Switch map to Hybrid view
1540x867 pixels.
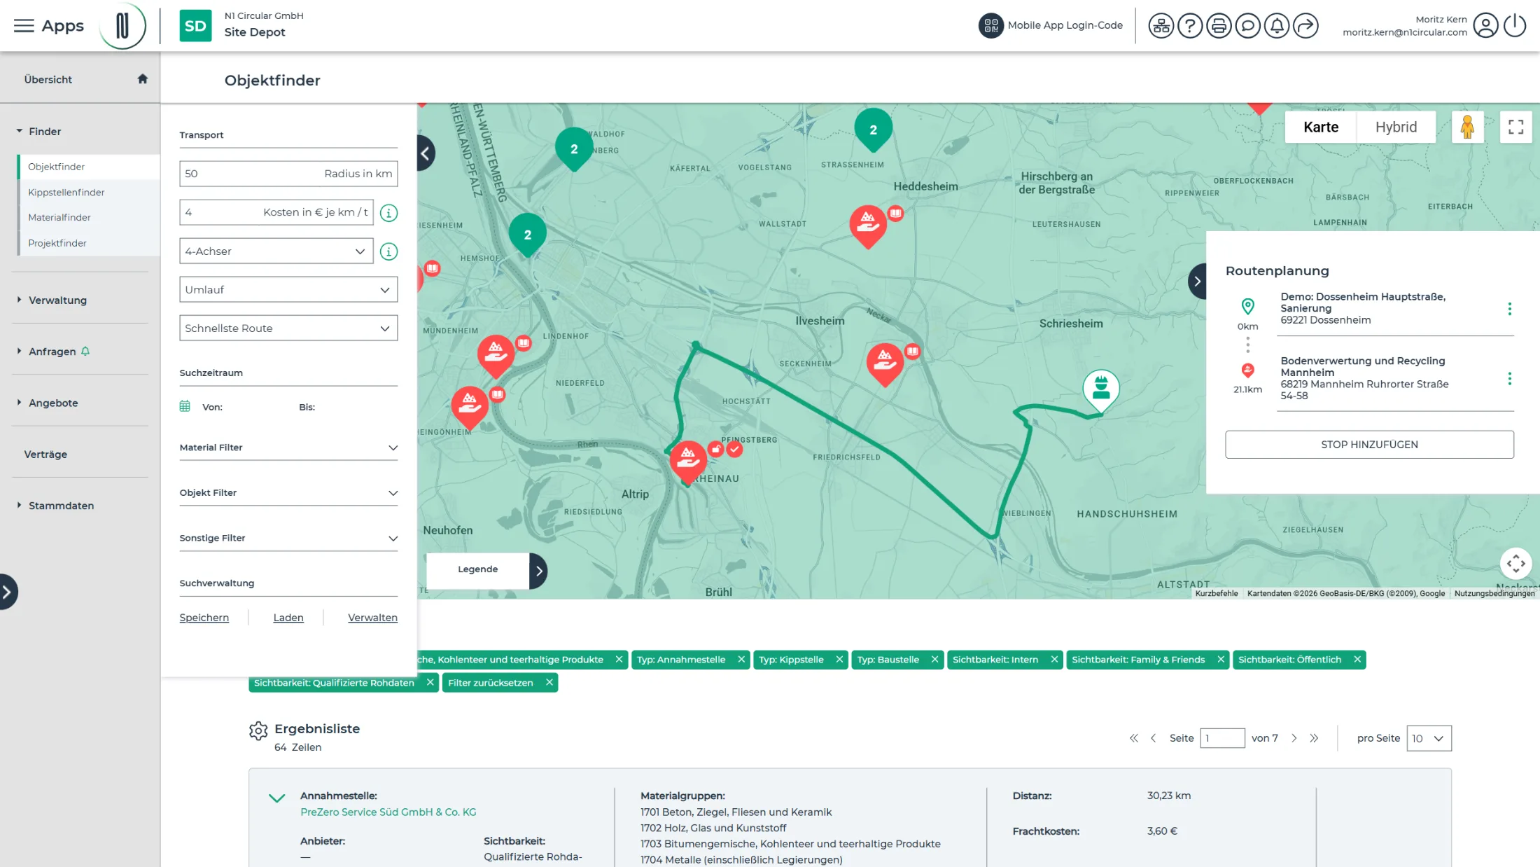(x=1396, y=127)
